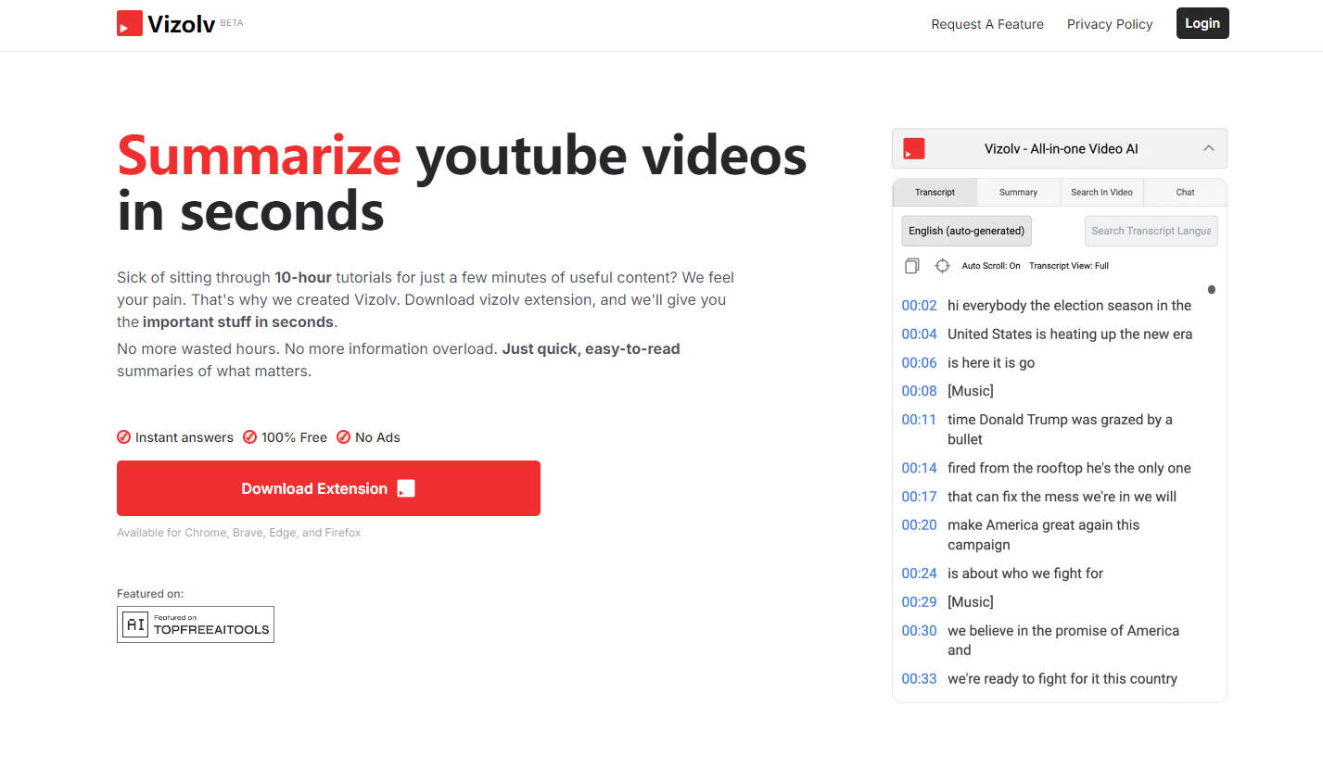Click the icon inside Download Extension button
This screenshot has height=782, width=1323.
point(406,488)
